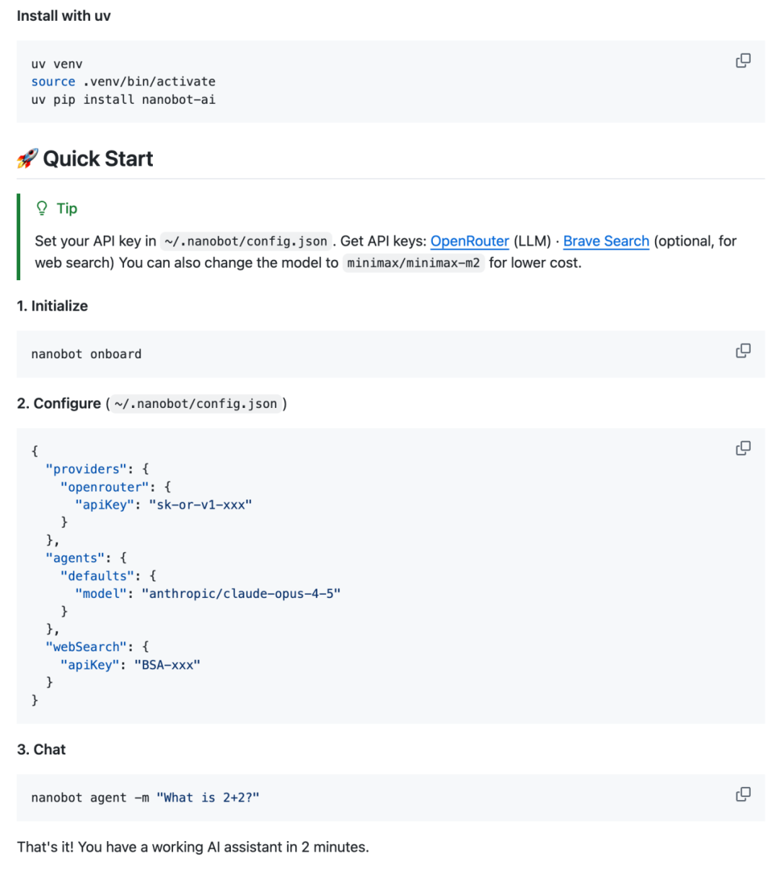The height and width of the screenshot is (870, 779).
Task: Click the BSA-xxx webSearch key value
Action: click(167, 665)
